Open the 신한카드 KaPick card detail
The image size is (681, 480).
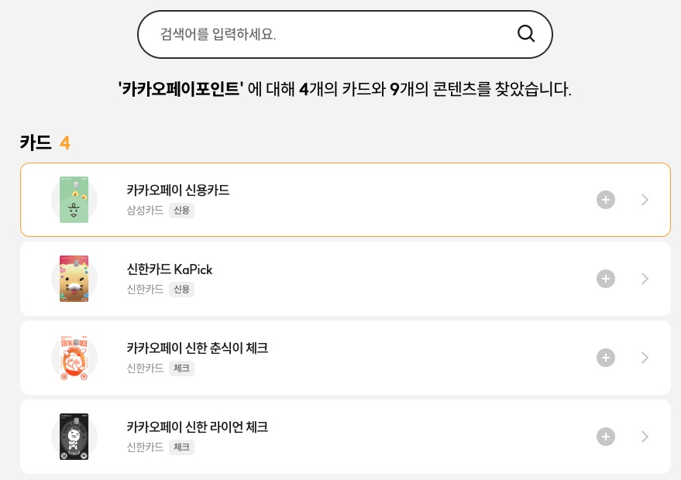[169, 269]
